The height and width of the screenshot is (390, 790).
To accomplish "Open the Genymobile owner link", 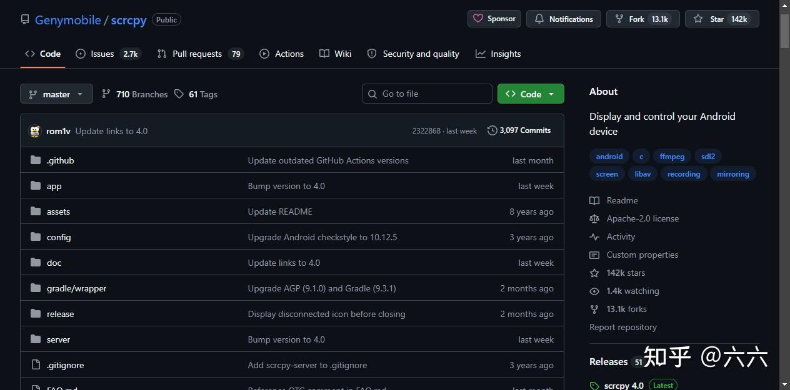I will 67,20.
